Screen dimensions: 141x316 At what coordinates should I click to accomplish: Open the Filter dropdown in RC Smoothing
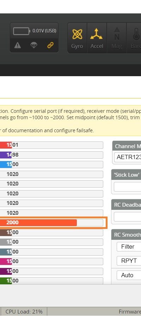[x=129, y=247]
